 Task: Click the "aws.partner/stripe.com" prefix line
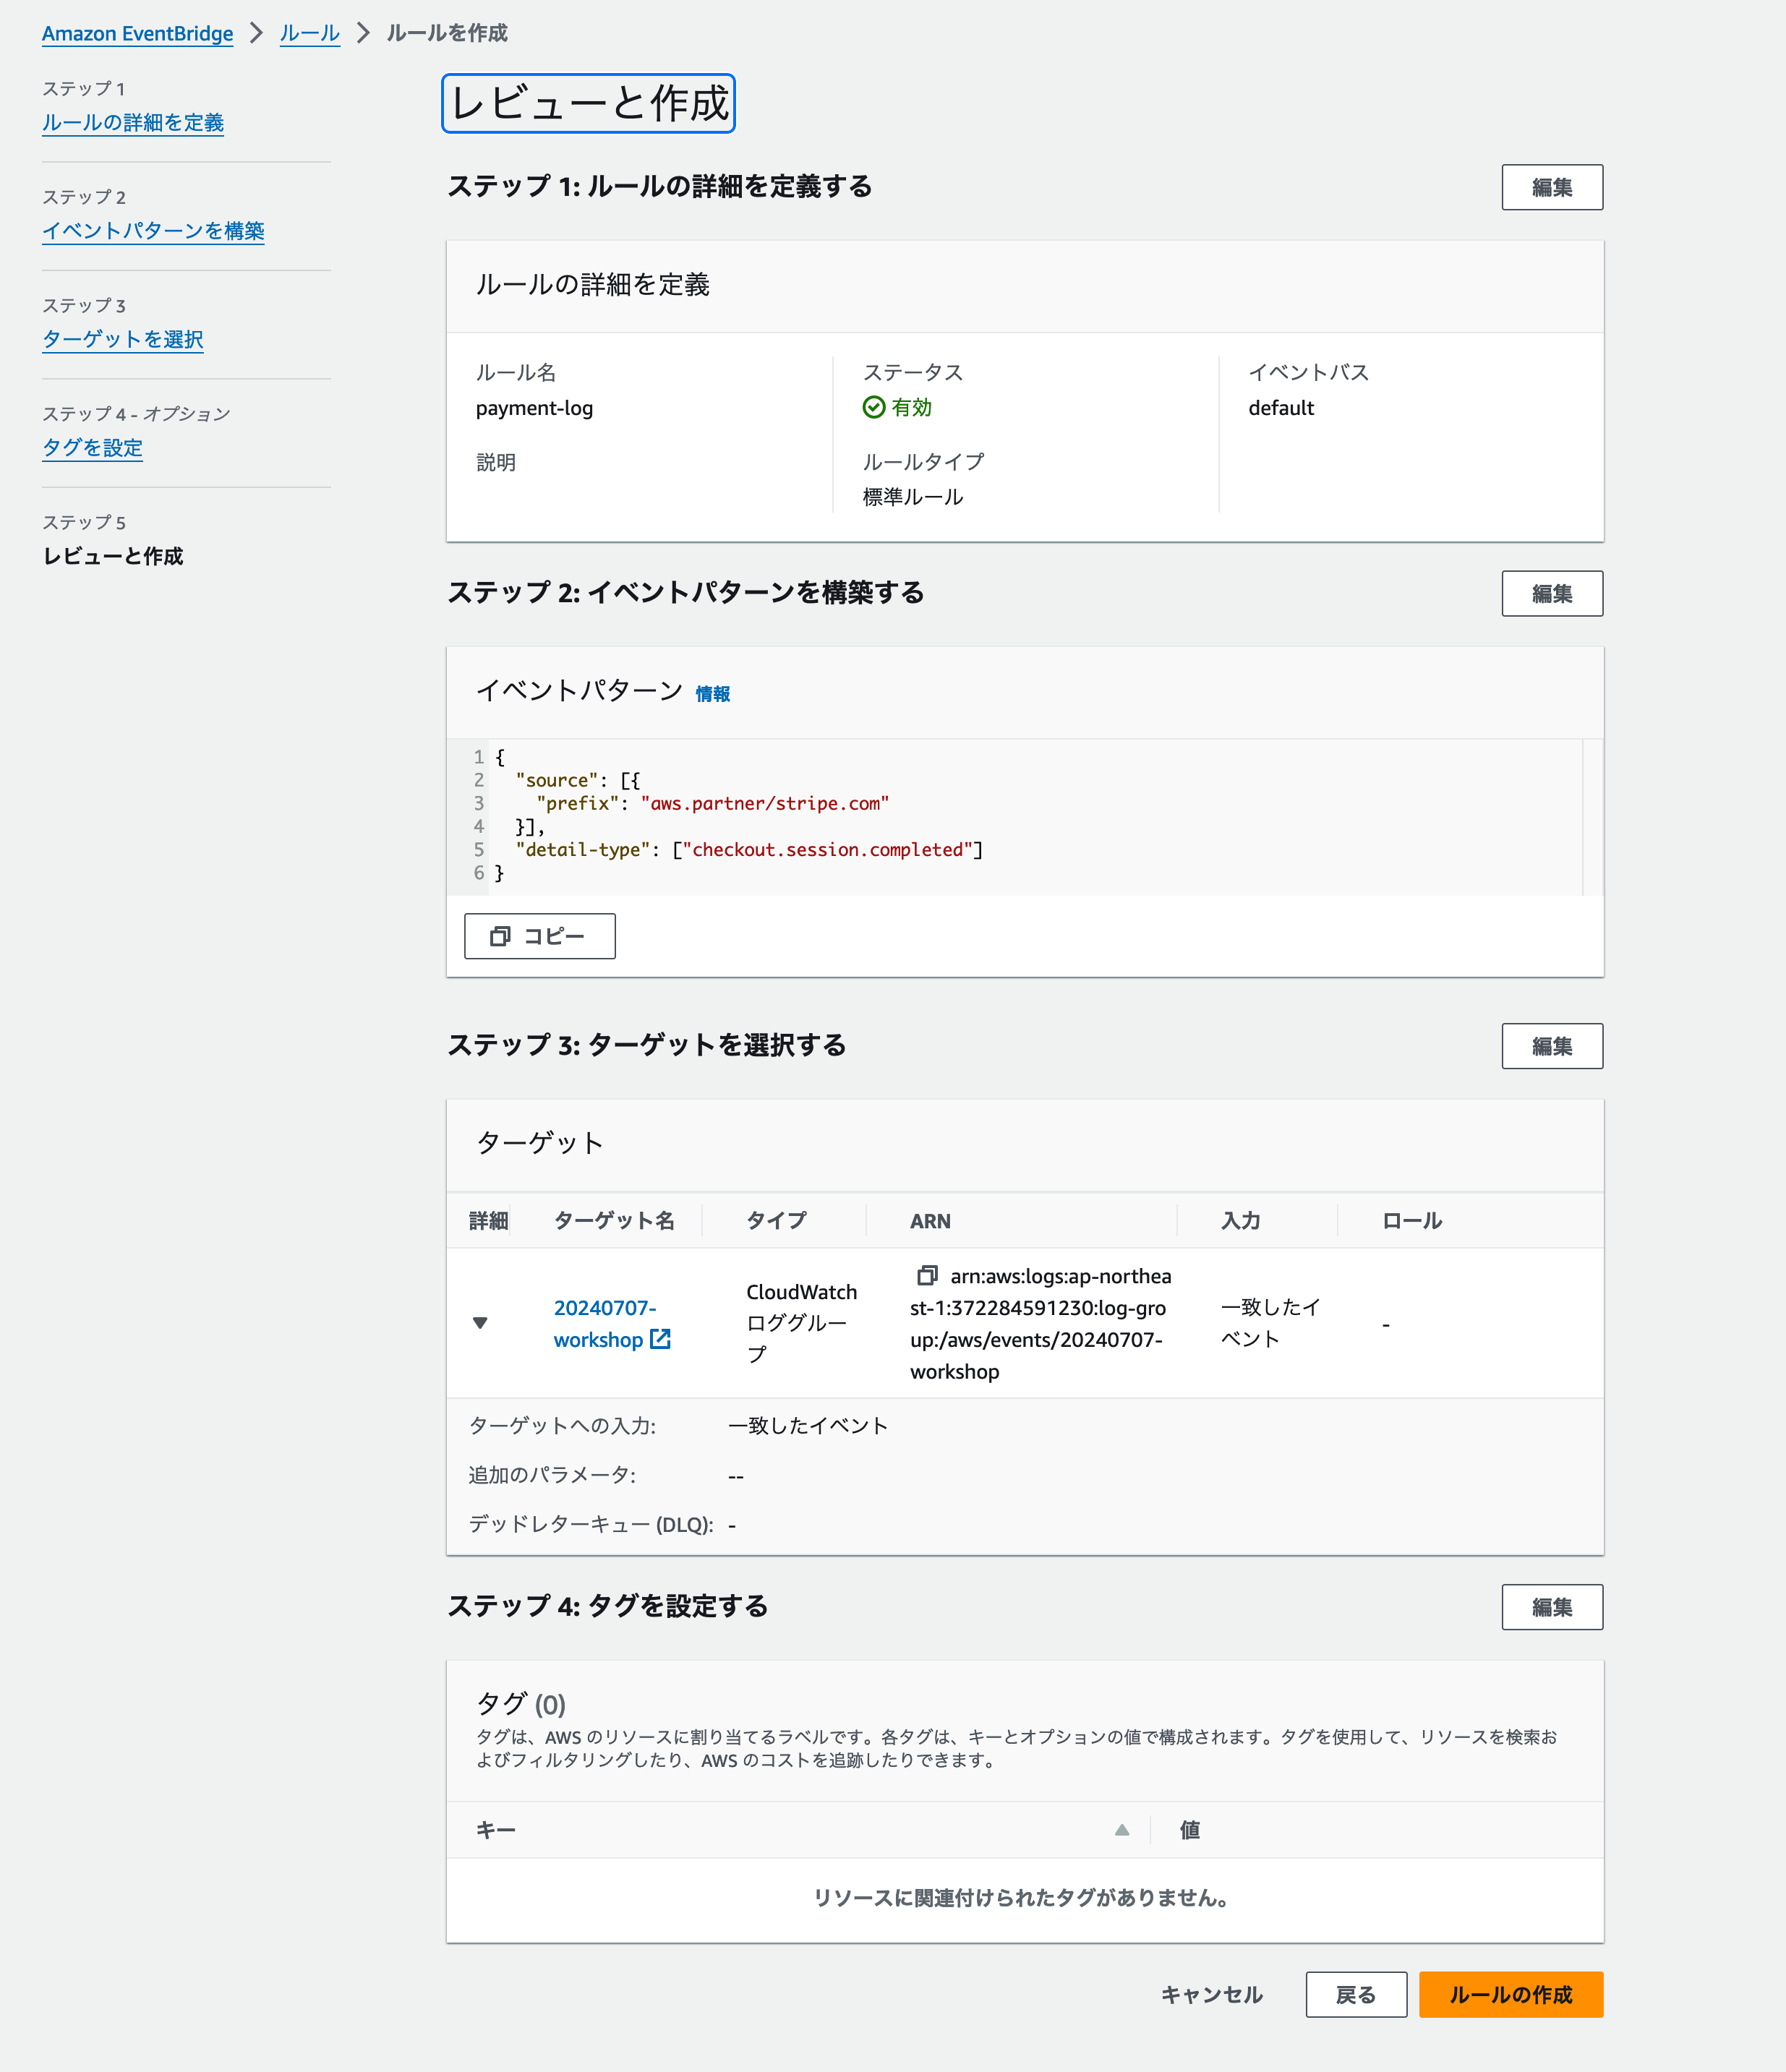(x=712, y=803)
